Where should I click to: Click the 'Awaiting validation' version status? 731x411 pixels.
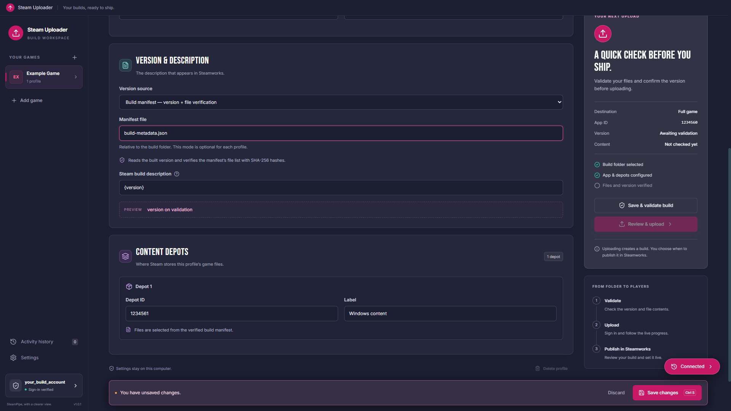678,133
